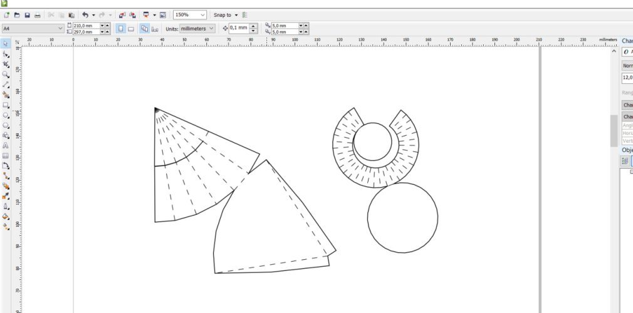
Task: Select the Interactive Fill tool
Action: tap(6, 226)
